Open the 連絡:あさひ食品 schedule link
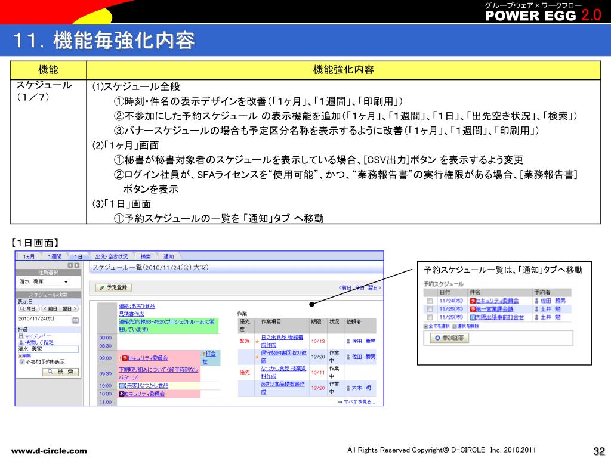 137,306
